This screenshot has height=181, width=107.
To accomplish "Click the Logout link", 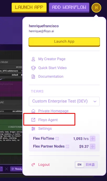I will (44, 165).
